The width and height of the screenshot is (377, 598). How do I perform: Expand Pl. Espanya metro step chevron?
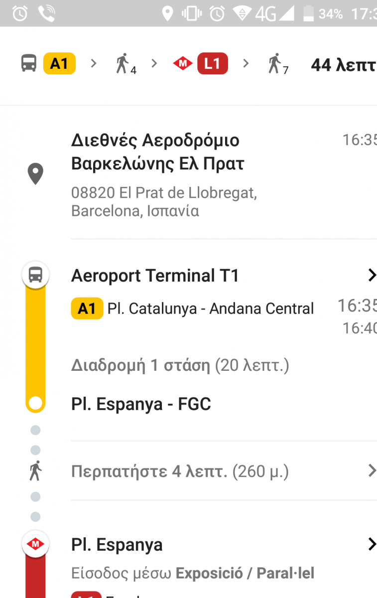click(371, 544)
